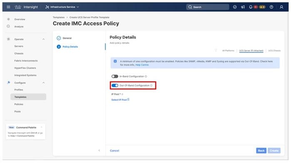Viewport: 291px width, 163px height.
Task: Select UCS Server (FI-Attached) tab
Action: click(251, 51)
